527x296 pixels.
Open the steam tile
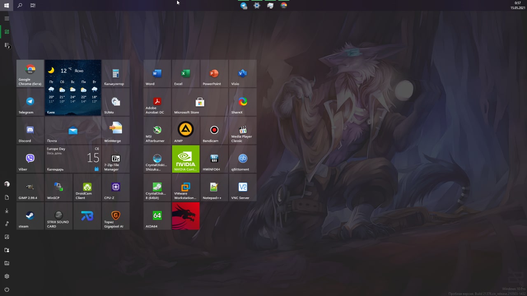(x=30, y=215)
